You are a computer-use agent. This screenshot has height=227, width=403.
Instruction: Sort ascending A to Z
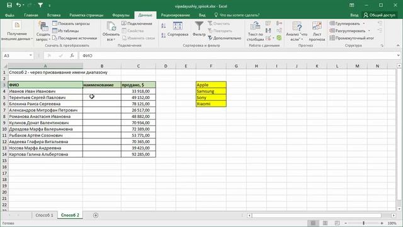[x=164, y=25]
